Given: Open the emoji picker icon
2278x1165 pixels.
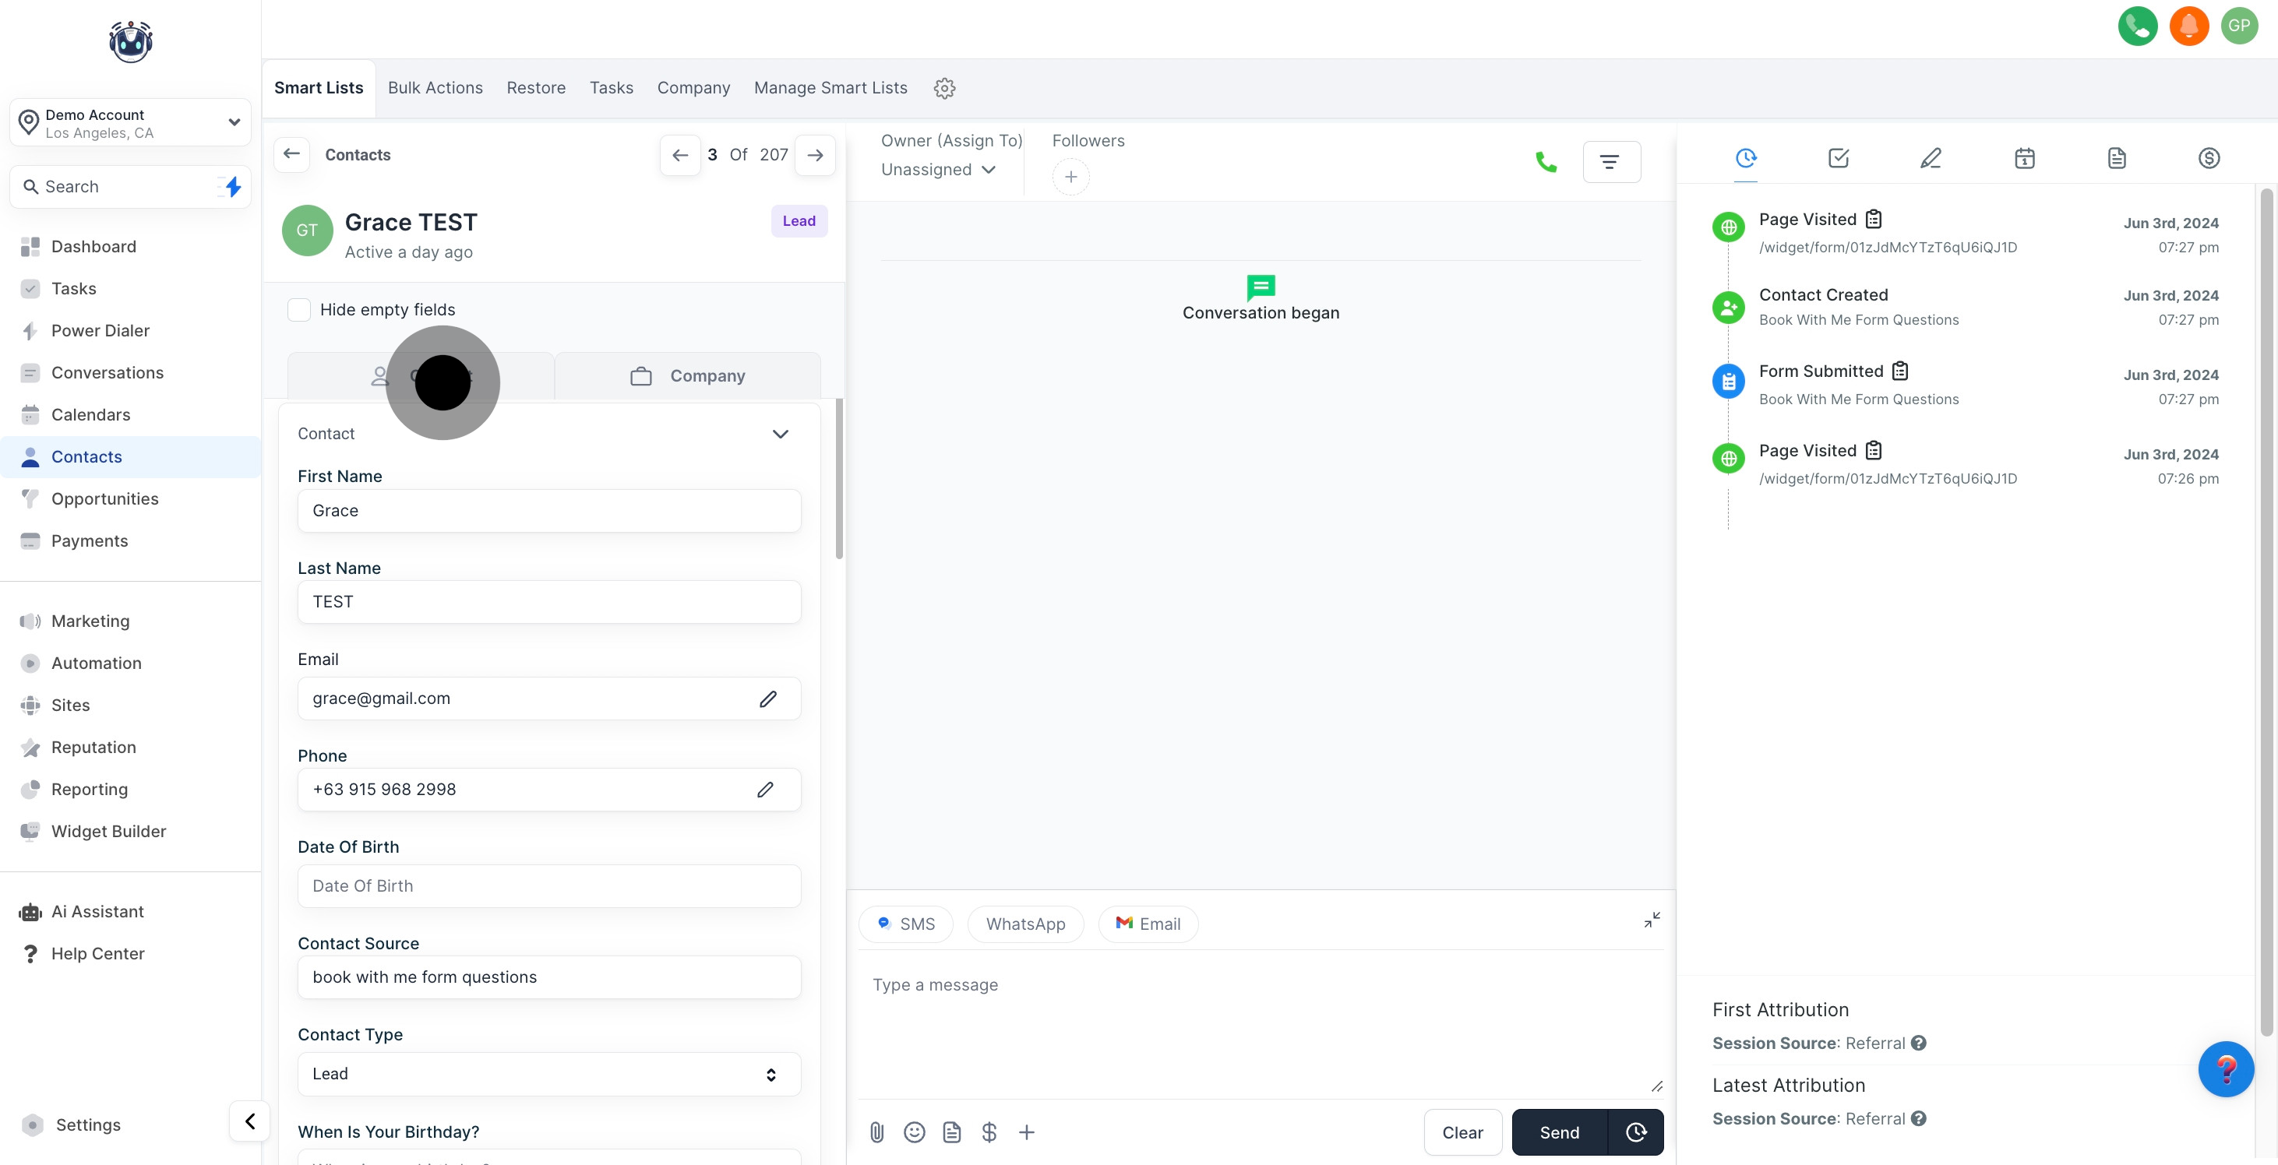Looking at the screenshot, I should [915, 1132].
